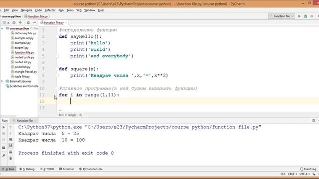Toggle fold marker on line 10 comment
This screenshot has height=179, width=319.
click(56, 89)
